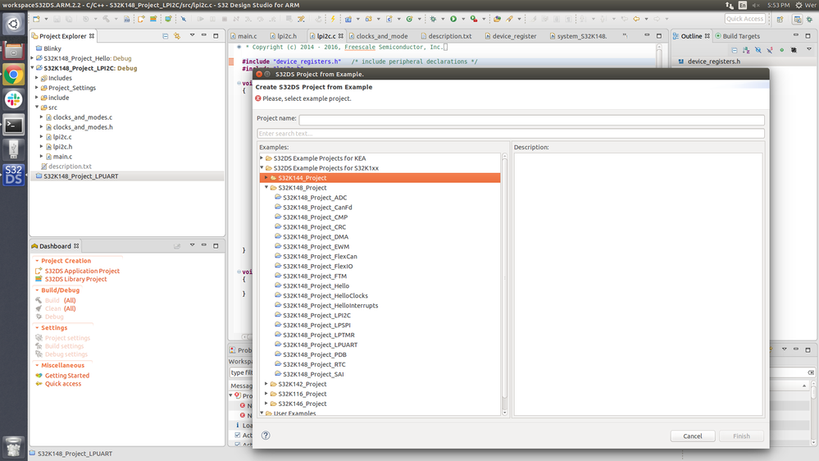This screenshot has height=461, width=819.
Task: Click Hide Static Members icon in Outline panel
Action: [x=770, y=50]
